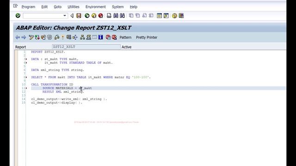Screen dimensions: 296x166
Task: Click the red Cancel icon
Action: pyautogui.click(x=101, y=16)
